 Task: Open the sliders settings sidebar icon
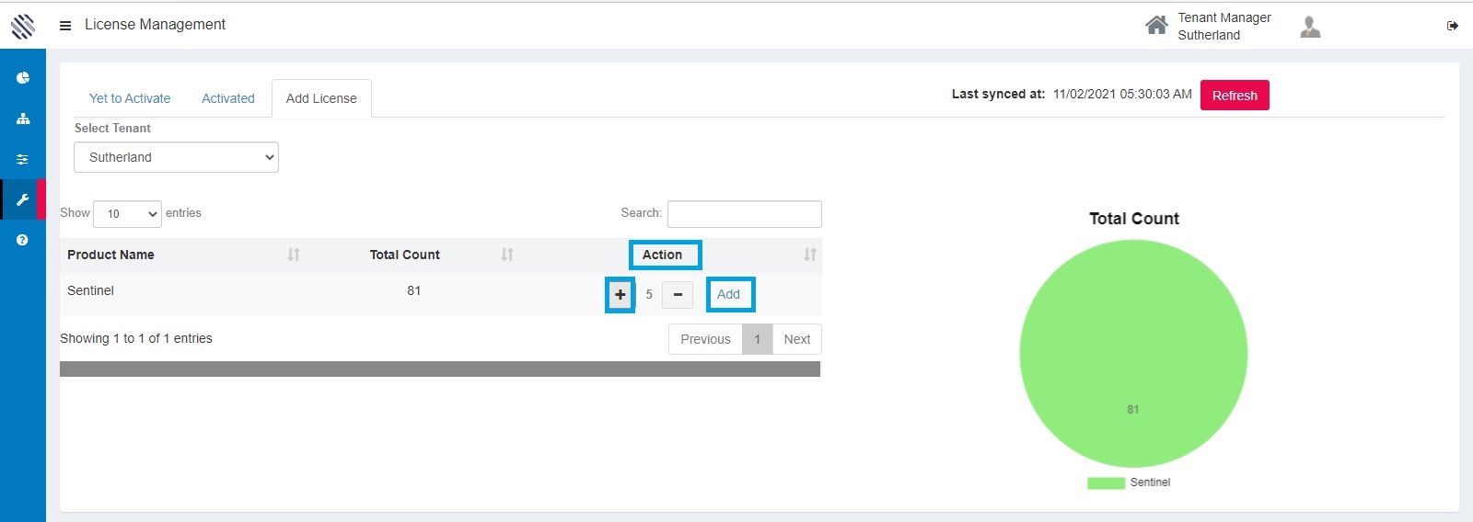23,159
